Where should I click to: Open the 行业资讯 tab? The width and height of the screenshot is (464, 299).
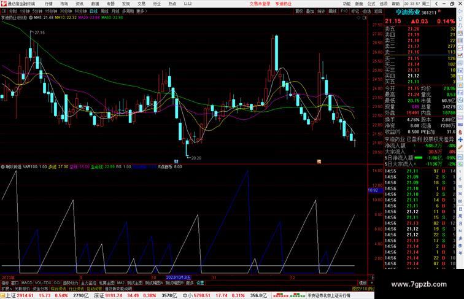coord(76,289)
